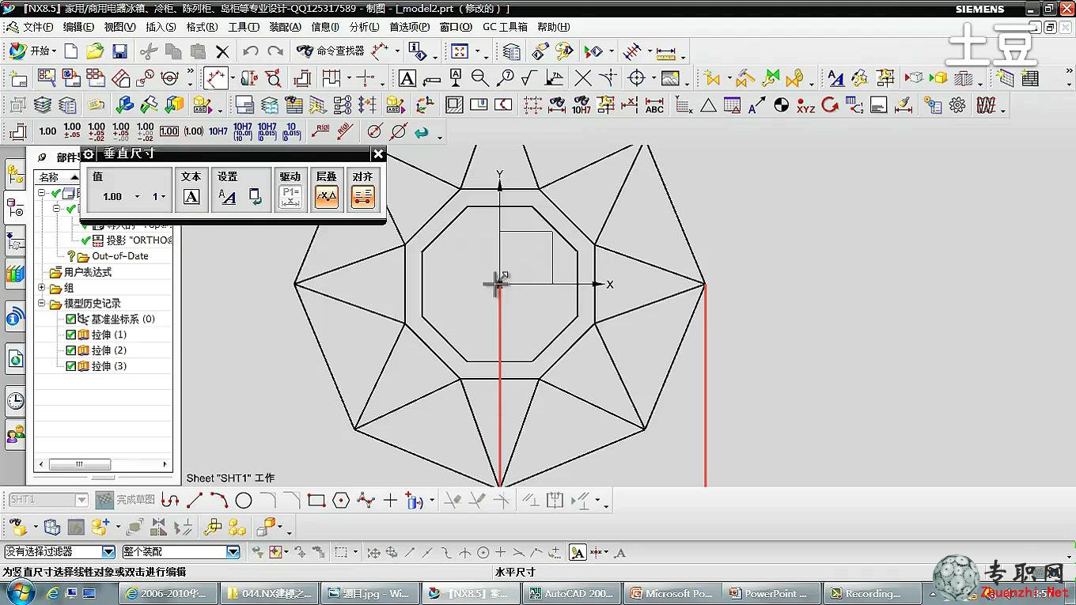Image resolution: width=1076 pixels, height=605 pixels.
Task: Open the inferred dimension type dropdown arrow
Action: (x=233, y=79)
